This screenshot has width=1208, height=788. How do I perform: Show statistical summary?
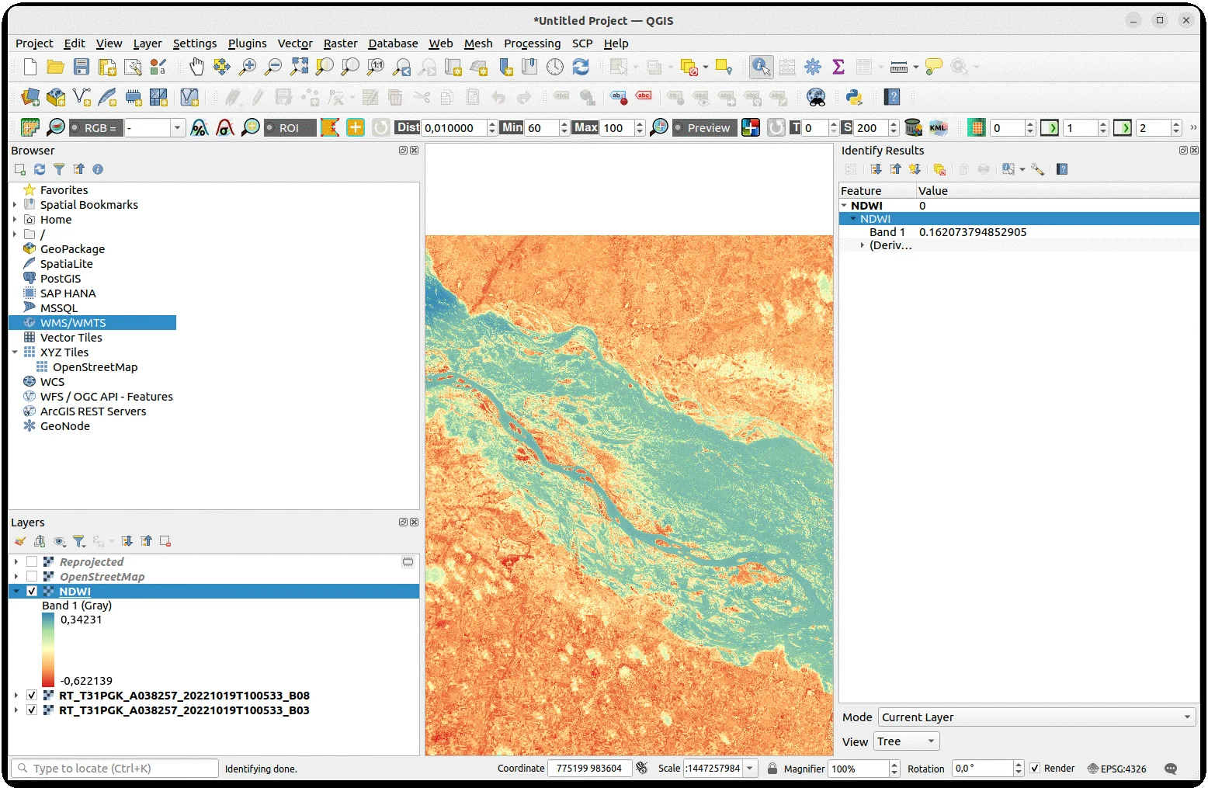[x=838, y=67]
